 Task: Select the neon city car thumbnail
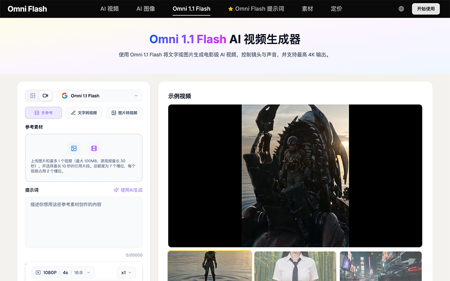point(381,266)
